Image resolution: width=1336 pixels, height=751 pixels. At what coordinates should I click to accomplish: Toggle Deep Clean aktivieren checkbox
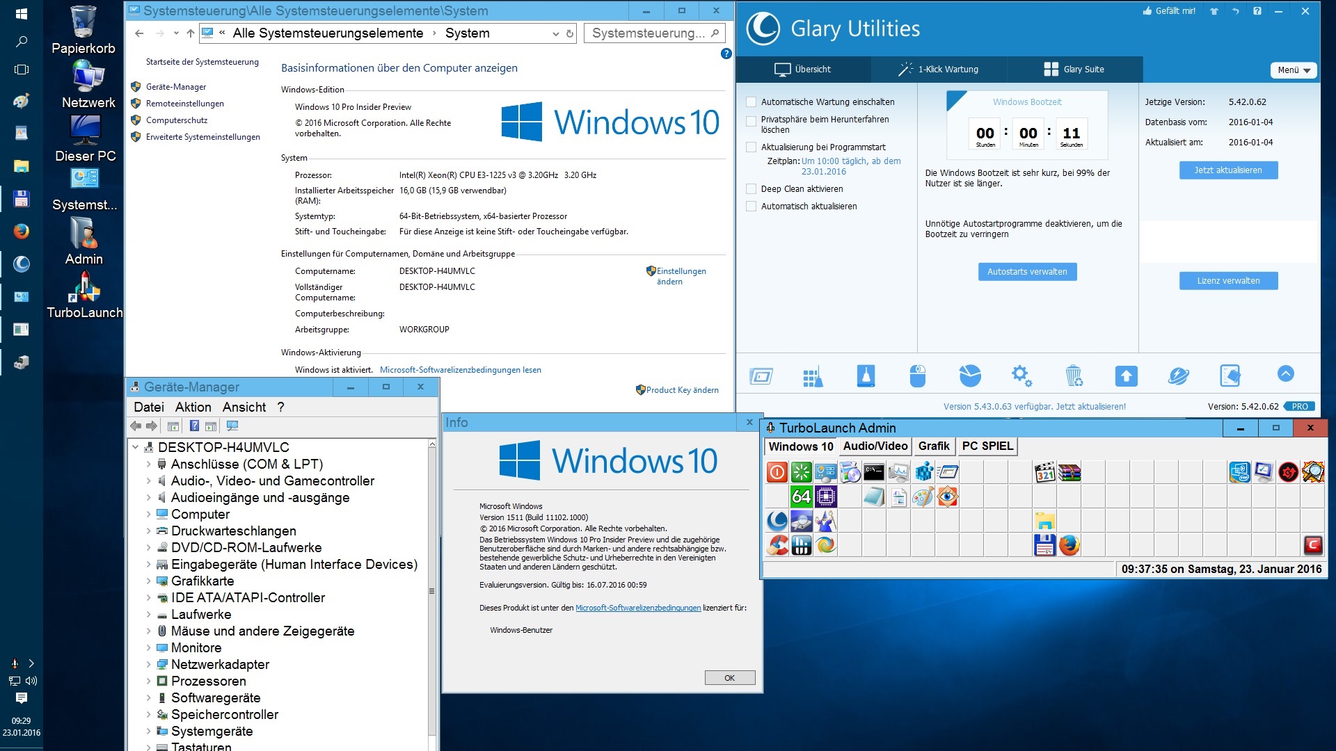[751, 189]
